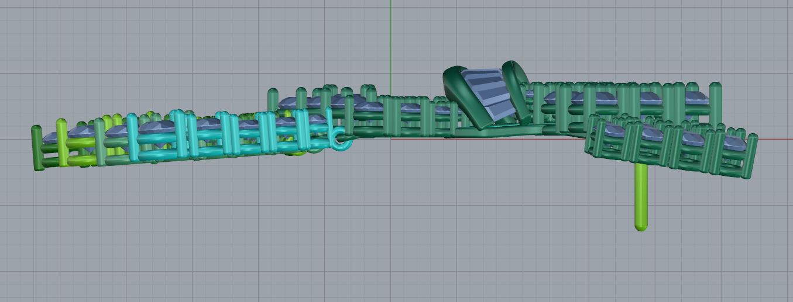Click the rightmost gem in upper right row
This screenshot has width=793, height=302.
click(x=696, y=98)
